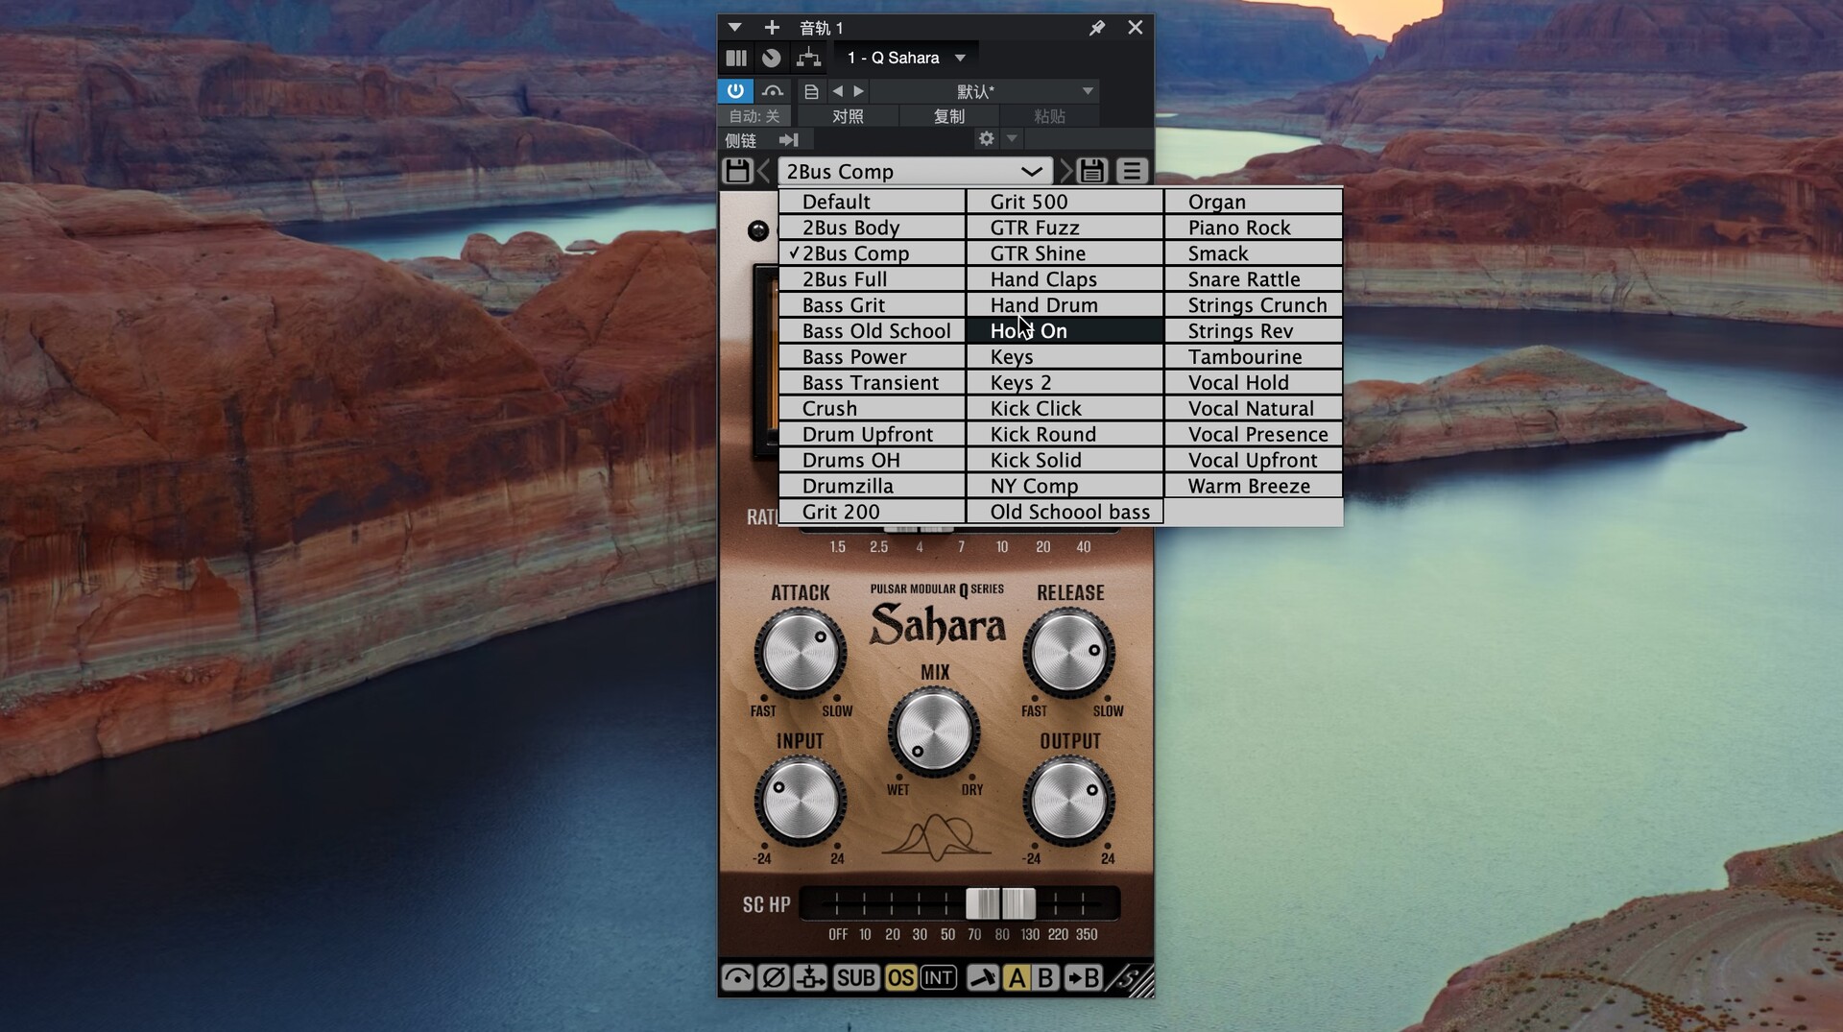Viewport: 1843px width, 1032px height.
Task: Toggle the plugin power button
Action: pyautogui.click(x=735, y=91)
